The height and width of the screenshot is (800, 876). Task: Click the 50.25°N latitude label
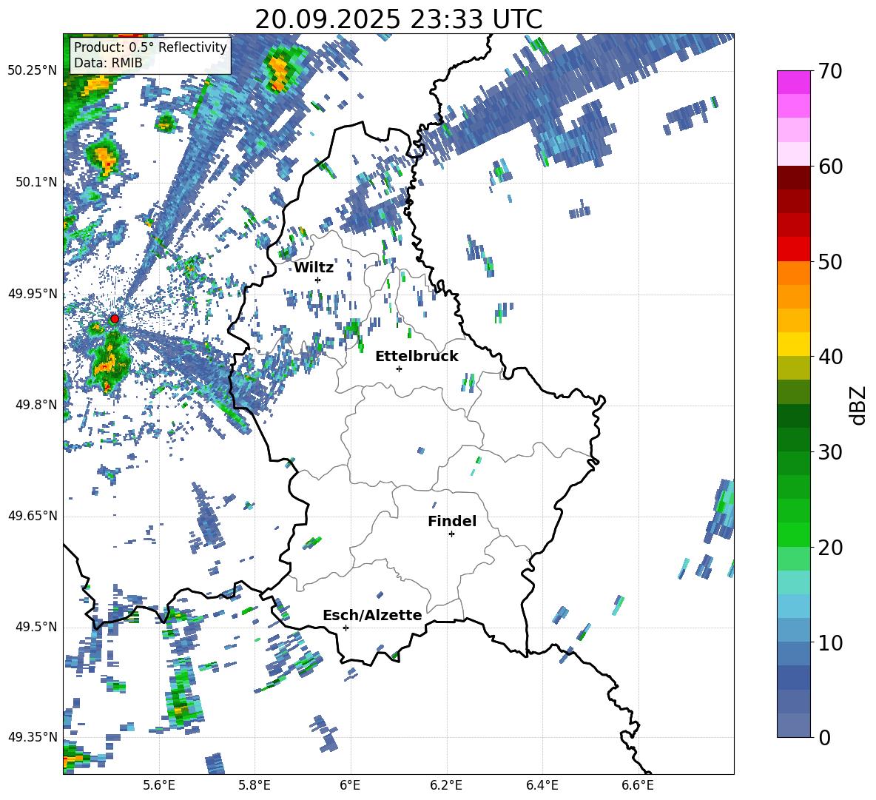coord(33,71)
